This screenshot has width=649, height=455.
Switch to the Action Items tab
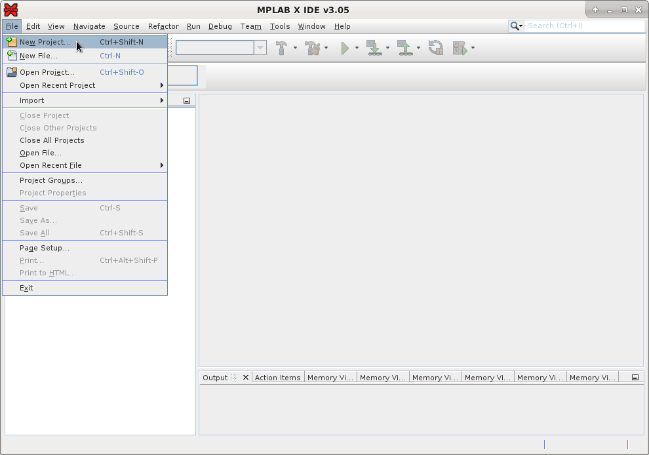pos(277,378)
